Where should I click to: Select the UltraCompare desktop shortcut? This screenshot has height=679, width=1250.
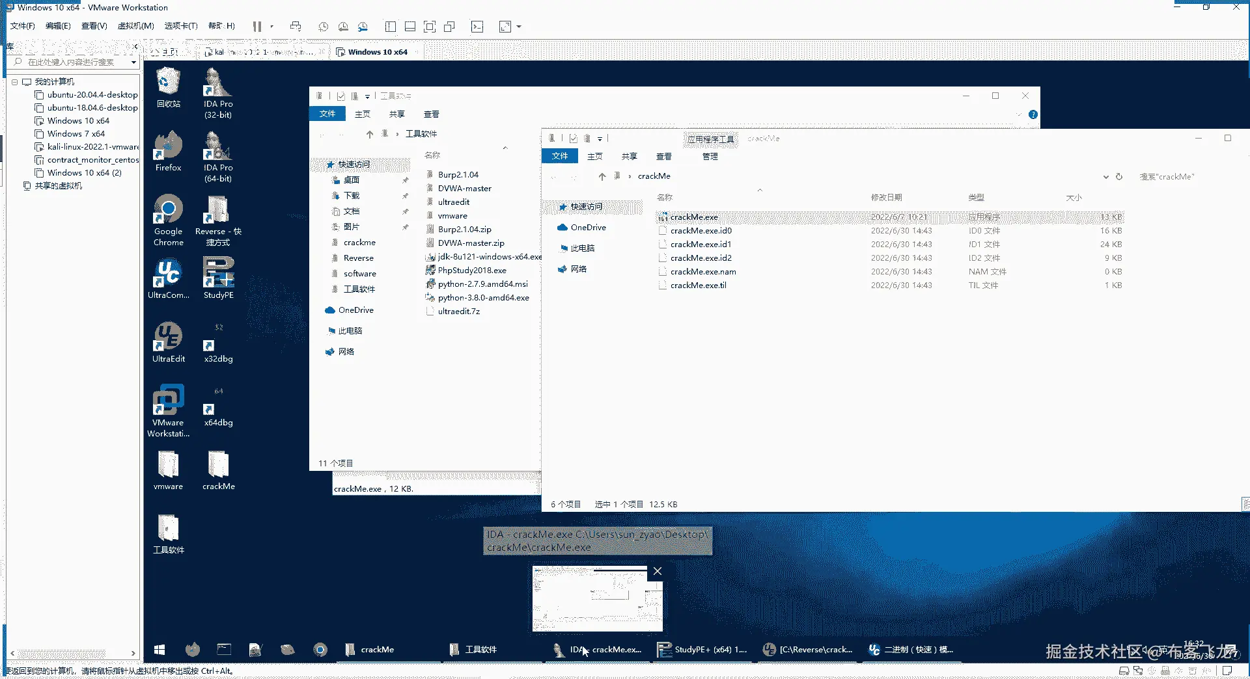[169, 278]
